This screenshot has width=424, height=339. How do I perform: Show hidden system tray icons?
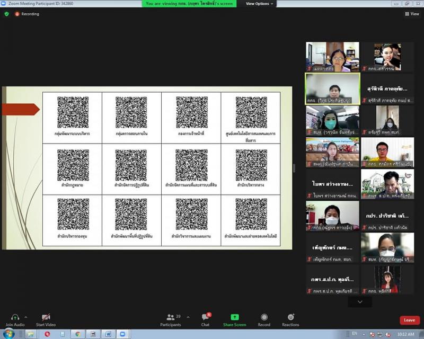tap(364, 334)
